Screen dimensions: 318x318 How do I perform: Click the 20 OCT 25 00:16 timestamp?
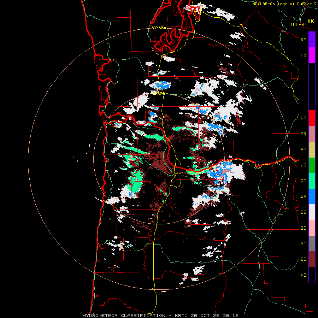tap(216, 316)
